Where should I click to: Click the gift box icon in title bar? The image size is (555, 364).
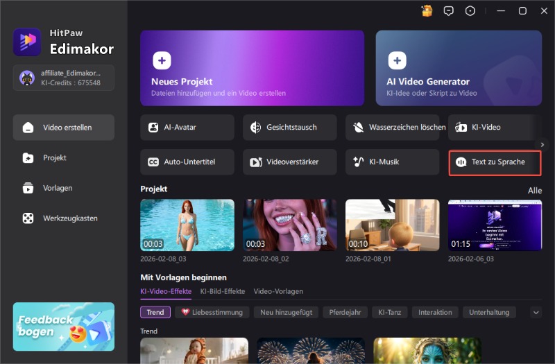pos(427,10)
